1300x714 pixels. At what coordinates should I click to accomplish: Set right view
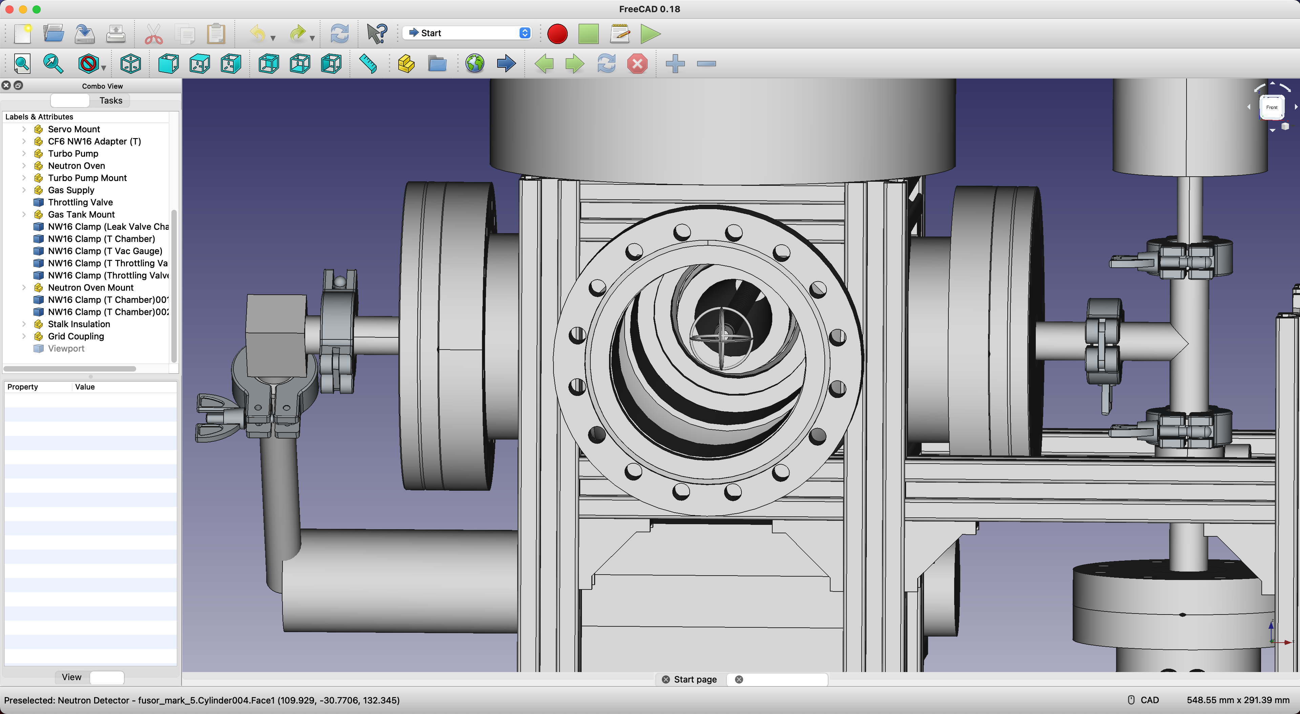pos(231,64)
